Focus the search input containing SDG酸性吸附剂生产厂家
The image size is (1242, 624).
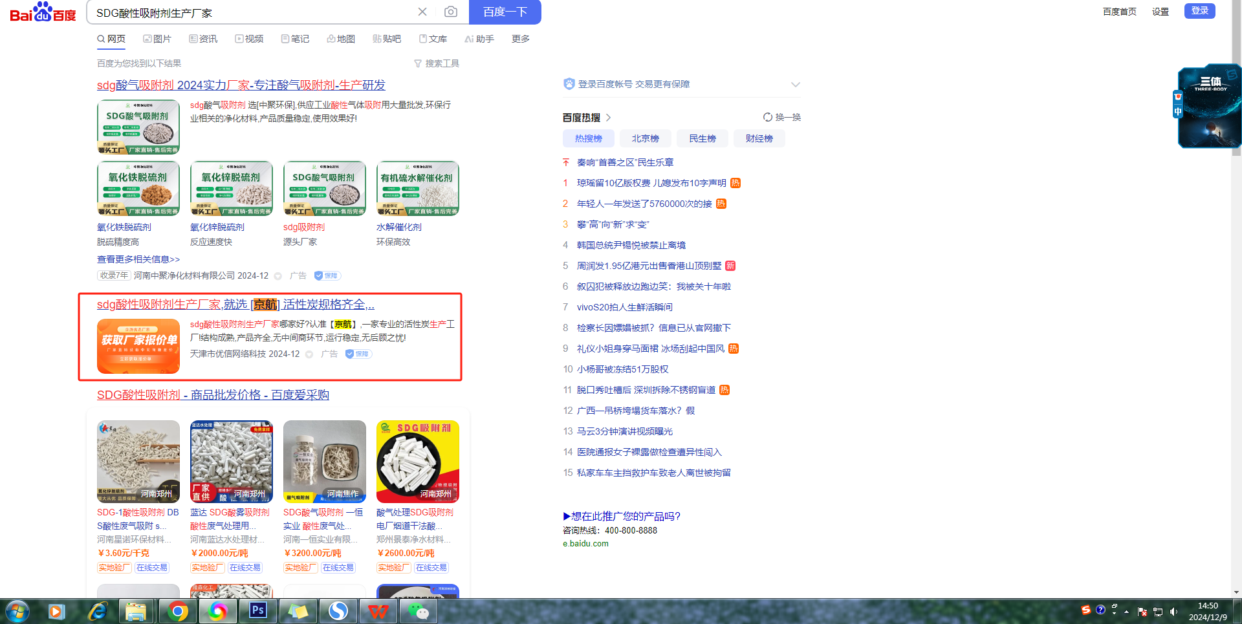[x=252, y=12]
